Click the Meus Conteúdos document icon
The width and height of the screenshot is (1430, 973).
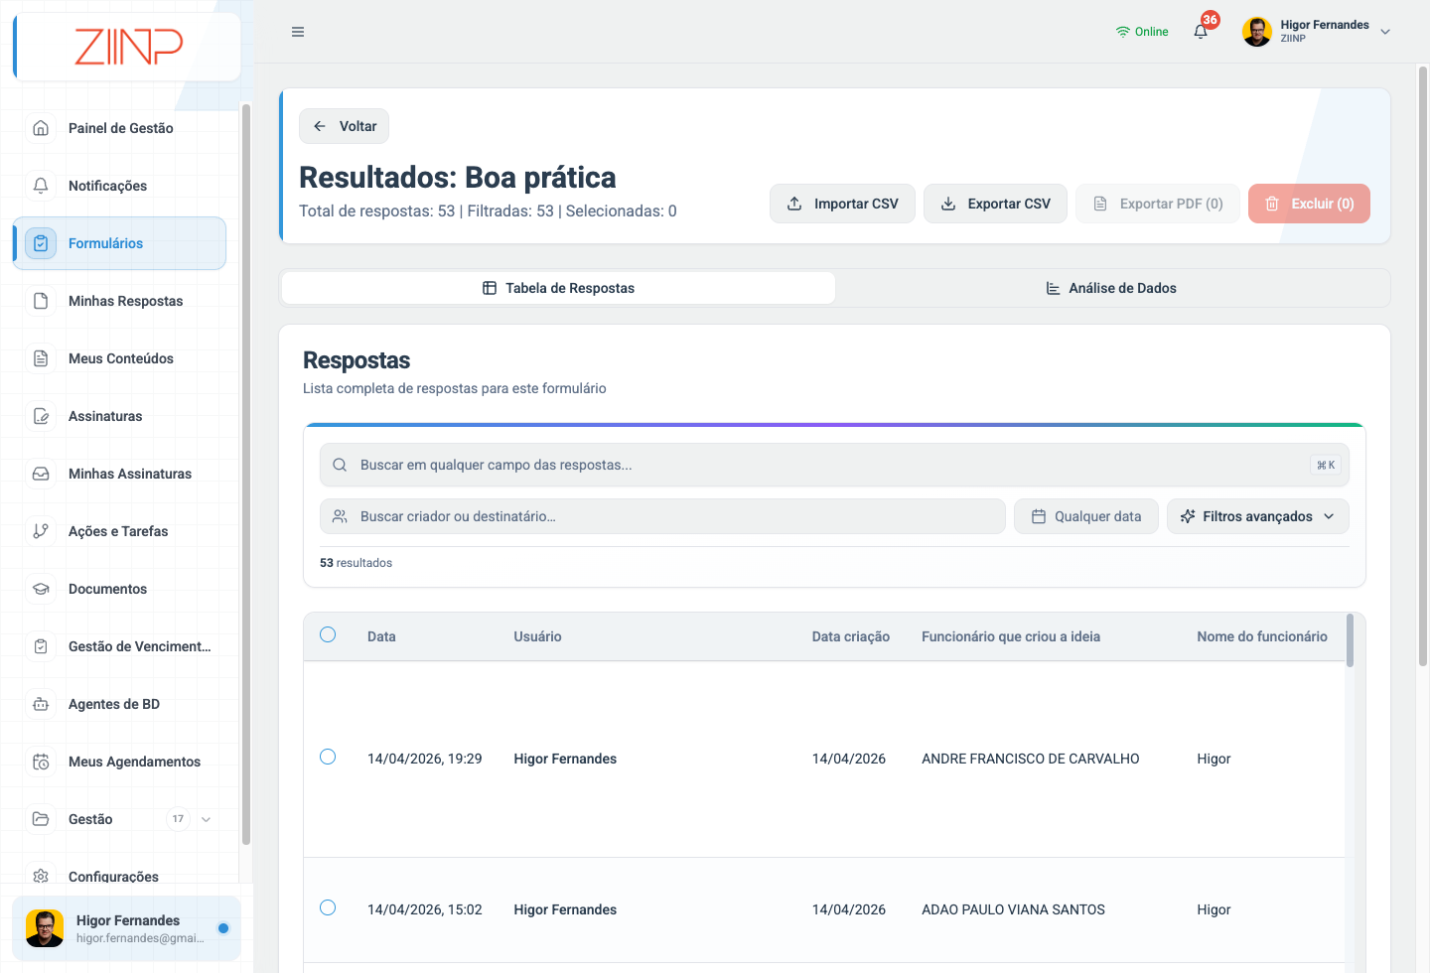41,358
